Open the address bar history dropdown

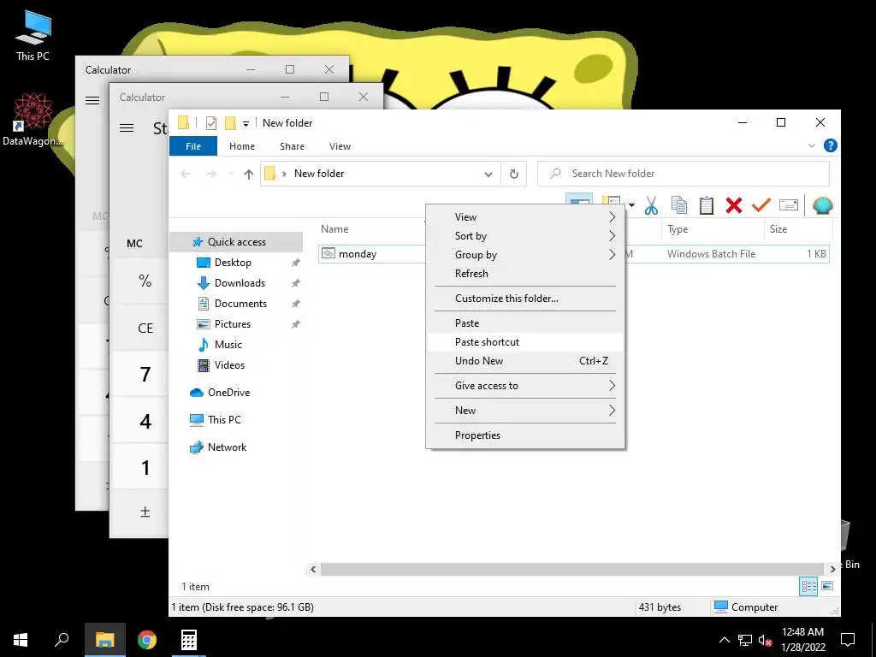488,174
